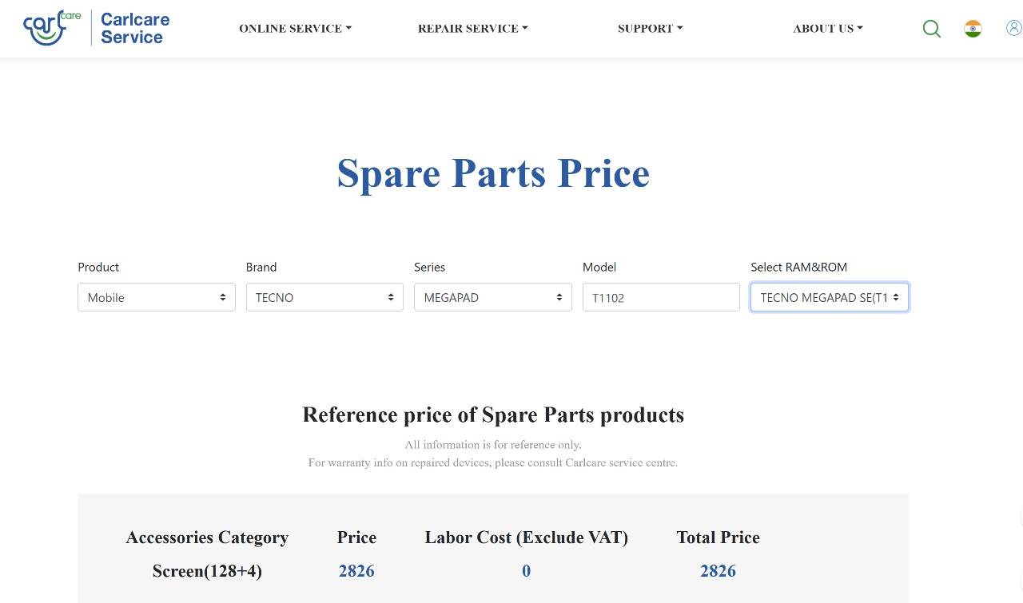Click the Total Price value 2826
Screen dimensions: 1023x603
718,571
